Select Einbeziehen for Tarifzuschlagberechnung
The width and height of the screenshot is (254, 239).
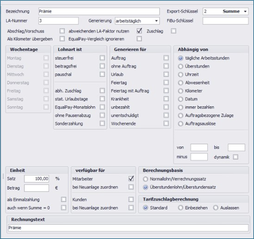pos(180,208)
